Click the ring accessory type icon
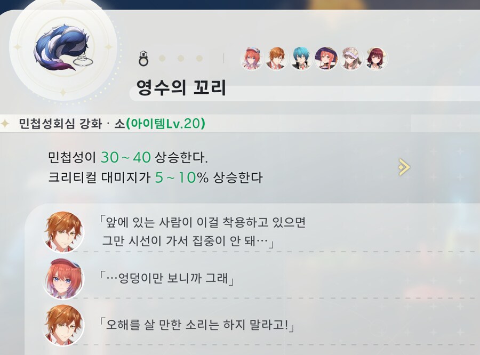Viewport: 480px width, 355px height. click(x=143, y=59)
